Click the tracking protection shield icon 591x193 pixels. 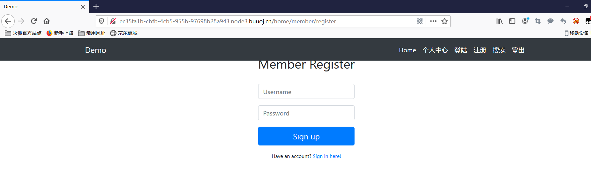101,21
